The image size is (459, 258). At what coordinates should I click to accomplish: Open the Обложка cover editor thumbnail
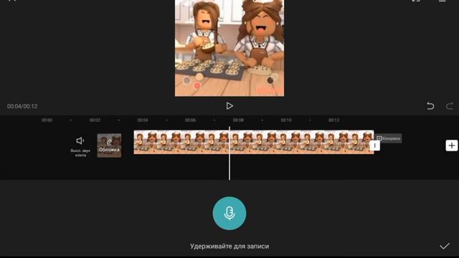point(109,145)
